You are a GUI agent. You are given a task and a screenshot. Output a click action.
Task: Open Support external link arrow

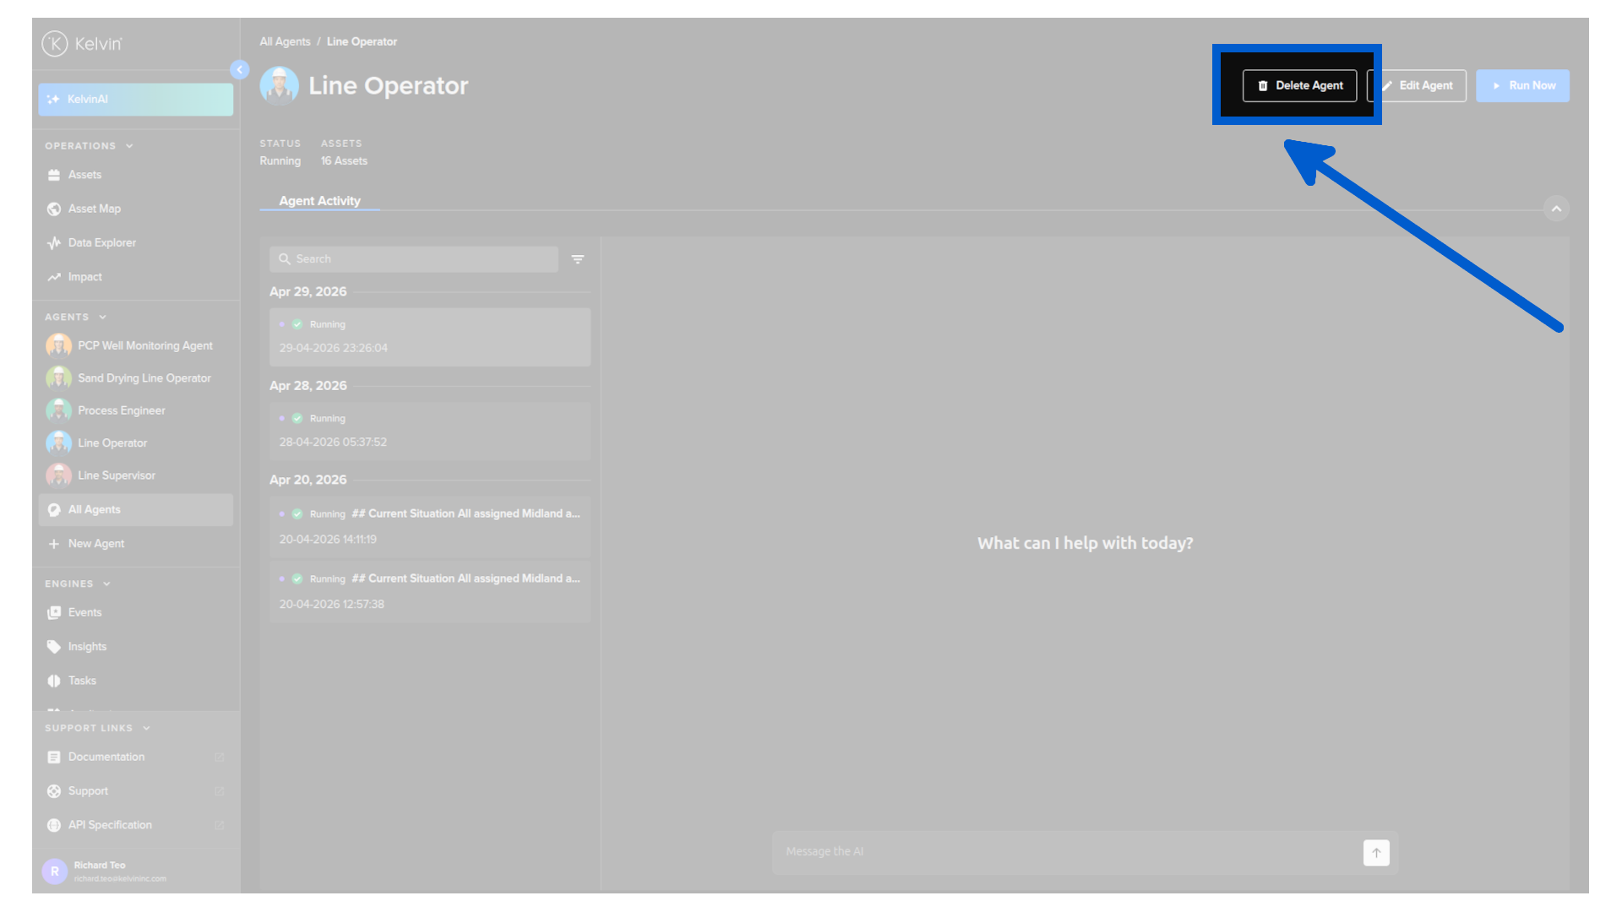click(220, 791)
